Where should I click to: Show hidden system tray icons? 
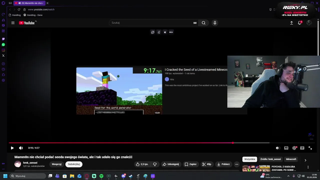tap(288, 176)
